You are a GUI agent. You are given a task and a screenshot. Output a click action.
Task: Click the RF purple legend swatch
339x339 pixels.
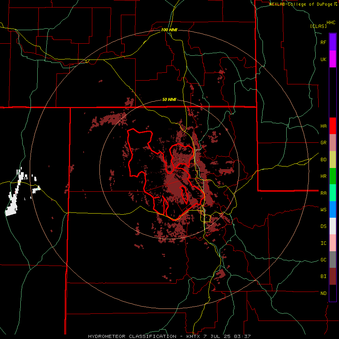tap(333, 42)
